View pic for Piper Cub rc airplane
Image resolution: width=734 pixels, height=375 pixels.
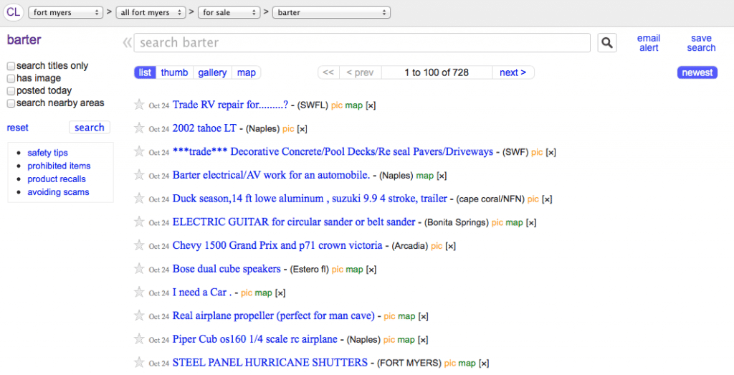click(x=389, y=340)
